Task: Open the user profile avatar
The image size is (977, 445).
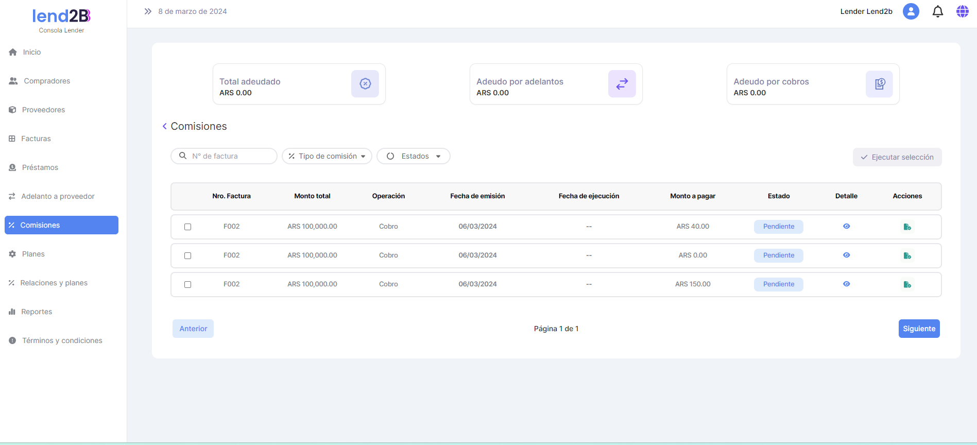Action: pos(911,11)
